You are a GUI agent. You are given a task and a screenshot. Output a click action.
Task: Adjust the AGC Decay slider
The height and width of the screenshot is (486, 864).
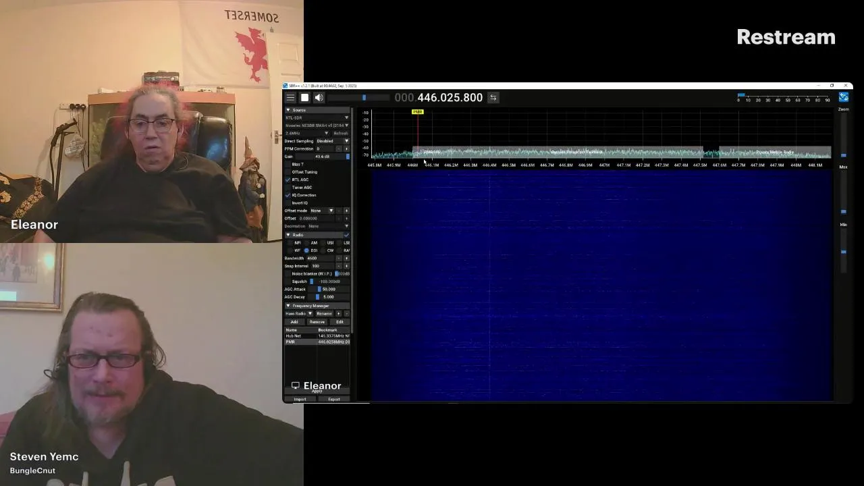pyautogui.click(x=329, y=297)
